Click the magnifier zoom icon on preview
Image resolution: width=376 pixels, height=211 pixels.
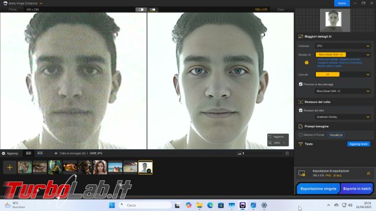tap(270, 143)
